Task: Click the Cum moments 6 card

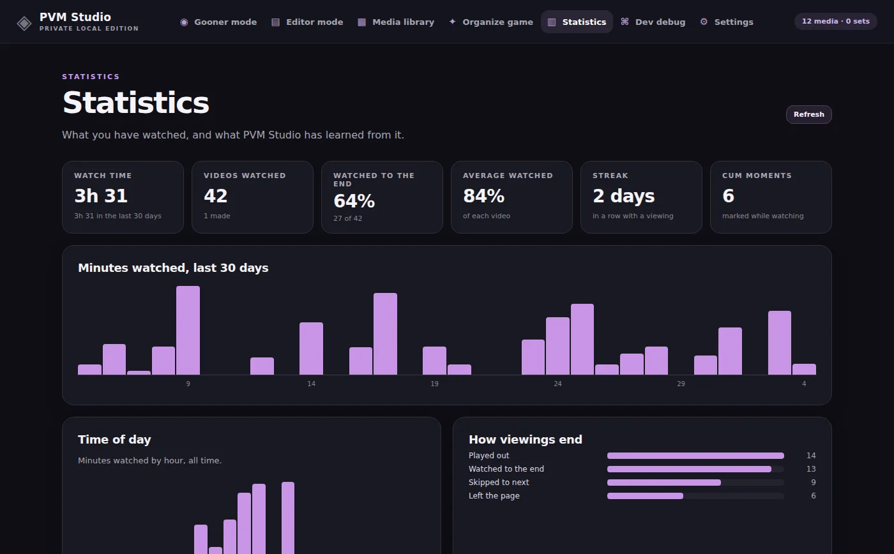Action: tap(771, 197)
